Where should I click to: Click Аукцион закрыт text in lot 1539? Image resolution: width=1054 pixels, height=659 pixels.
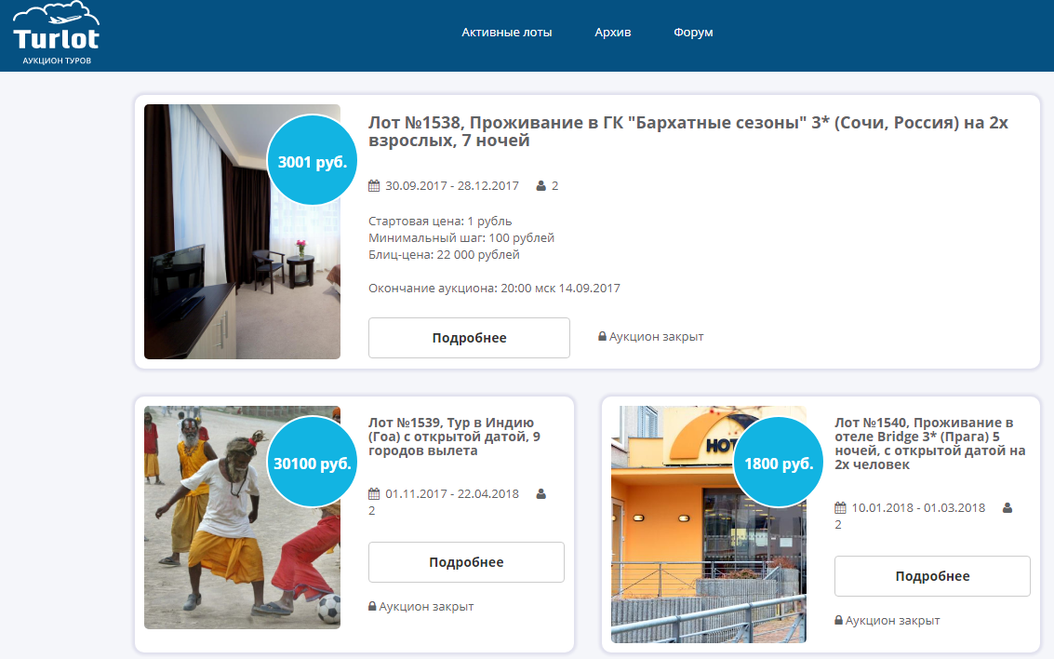(426, 607)
